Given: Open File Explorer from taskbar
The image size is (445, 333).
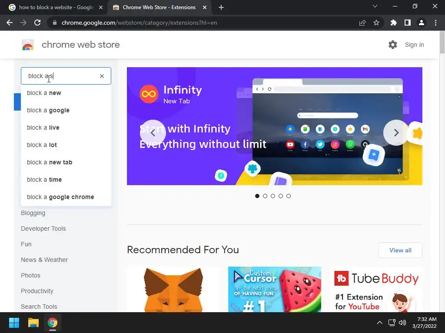Looking at the screenshot, I should point(33,323).
